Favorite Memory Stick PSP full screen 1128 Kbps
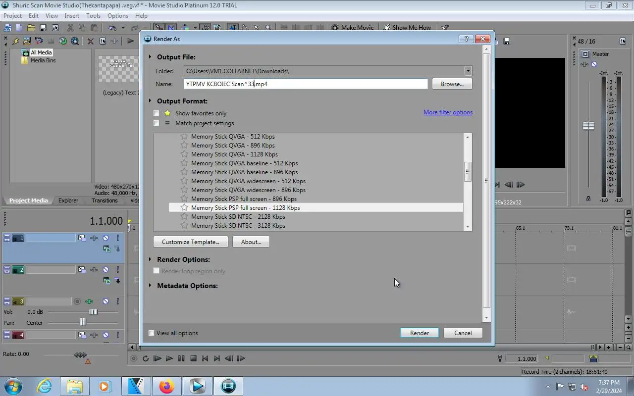This screenshot has width=634, height=396. point(184,208)
